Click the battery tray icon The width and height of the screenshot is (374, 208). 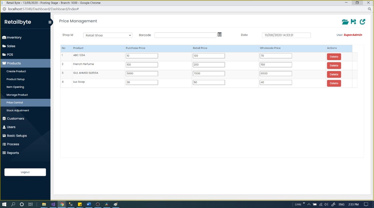click(x=315, y=204)
